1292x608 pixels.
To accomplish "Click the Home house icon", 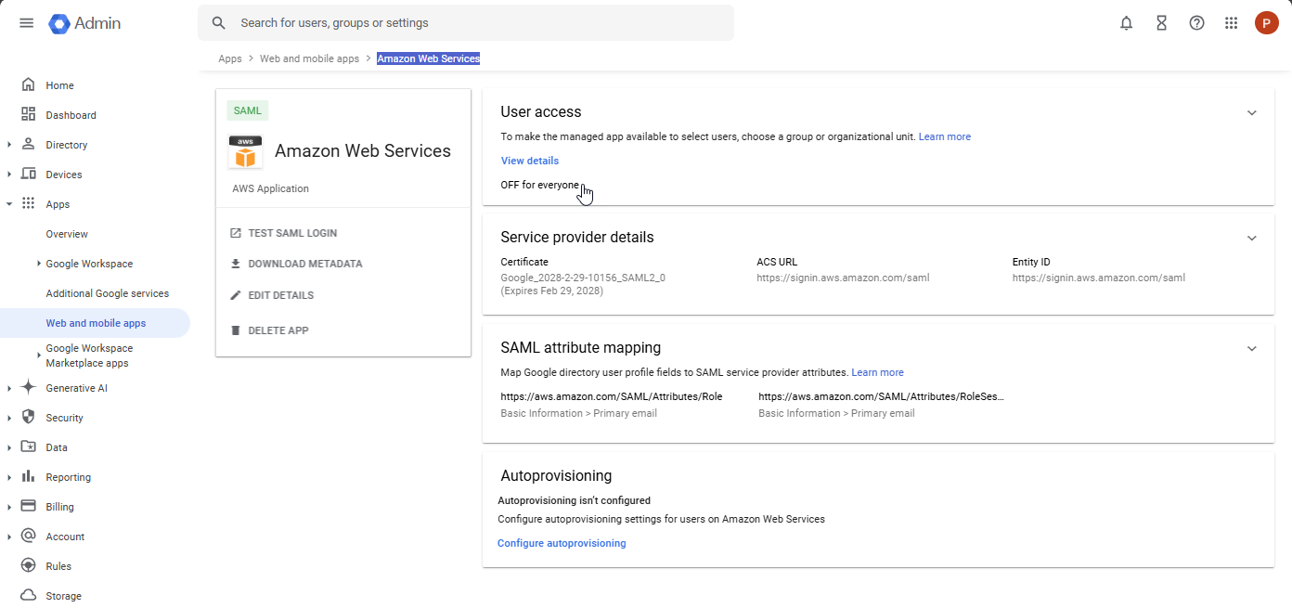I will click(x=28, y=84).
